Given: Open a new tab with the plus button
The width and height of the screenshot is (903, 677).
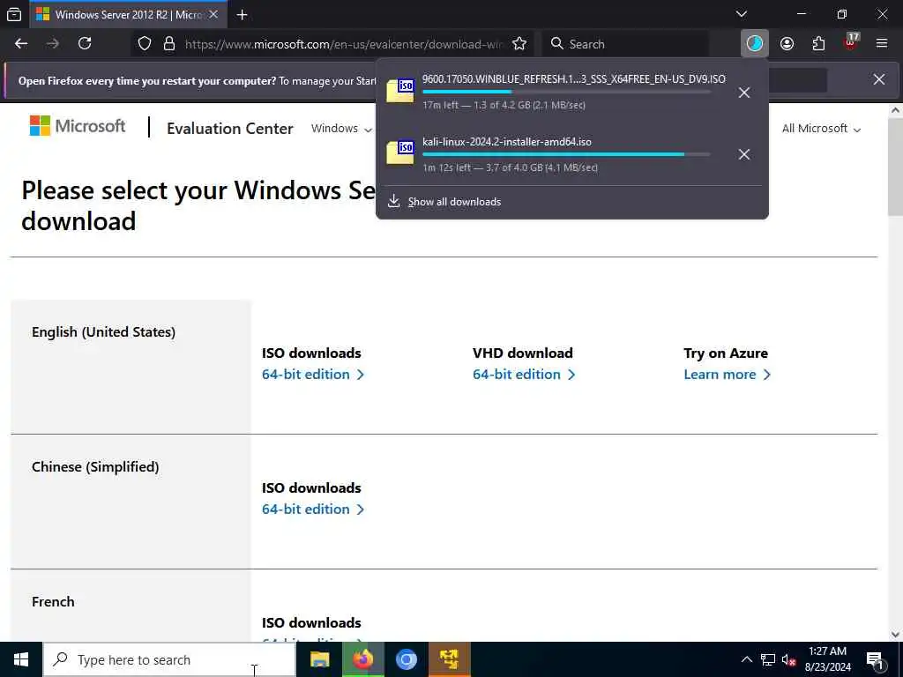Looking at the screenshot, I should pyautogui.click(x=242, y=14).
